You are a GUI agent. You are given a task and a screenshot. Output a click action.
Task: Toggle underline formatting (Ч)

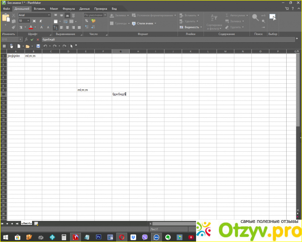21,27
